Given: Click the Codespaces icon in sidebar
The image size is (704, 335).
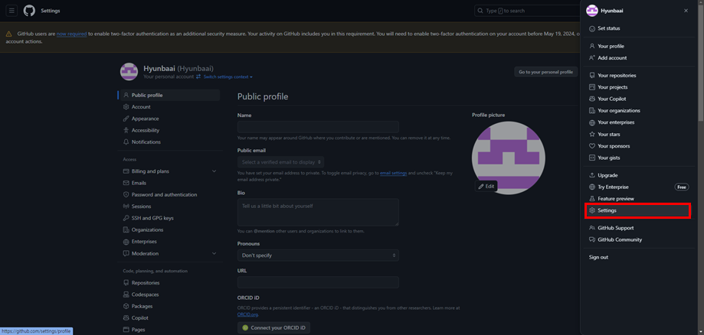Looking at the screenshot, I should point(126,294).
